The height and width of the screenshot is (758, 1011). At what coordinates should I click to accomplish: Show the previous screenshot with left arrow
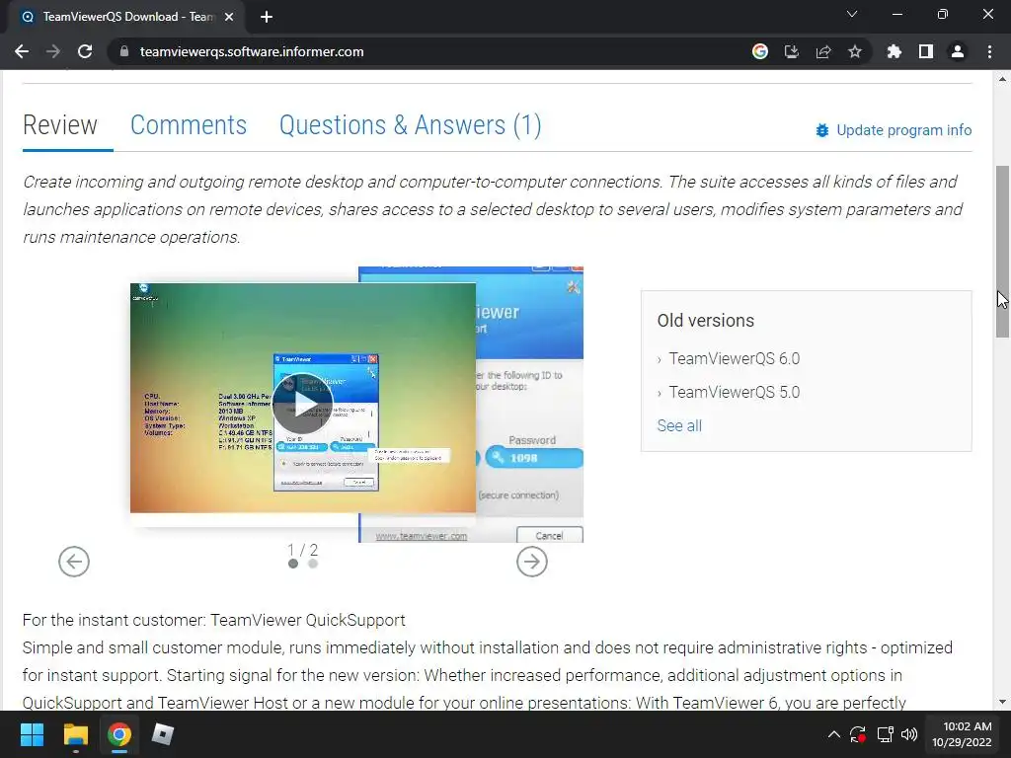point(74,562)
